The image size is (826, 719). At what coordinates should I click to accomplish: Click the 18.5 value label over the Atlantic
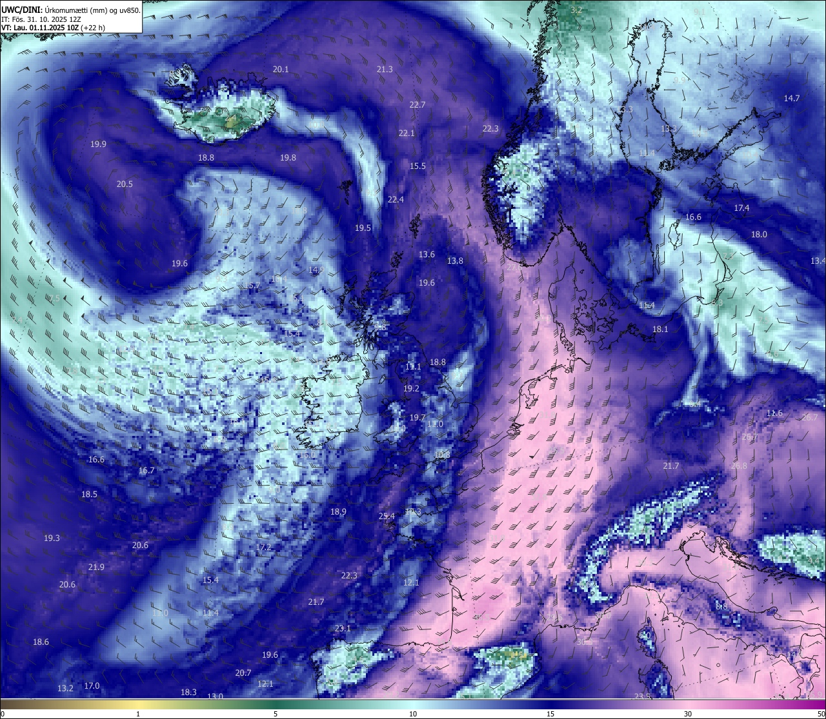click(x=89, y=494)
